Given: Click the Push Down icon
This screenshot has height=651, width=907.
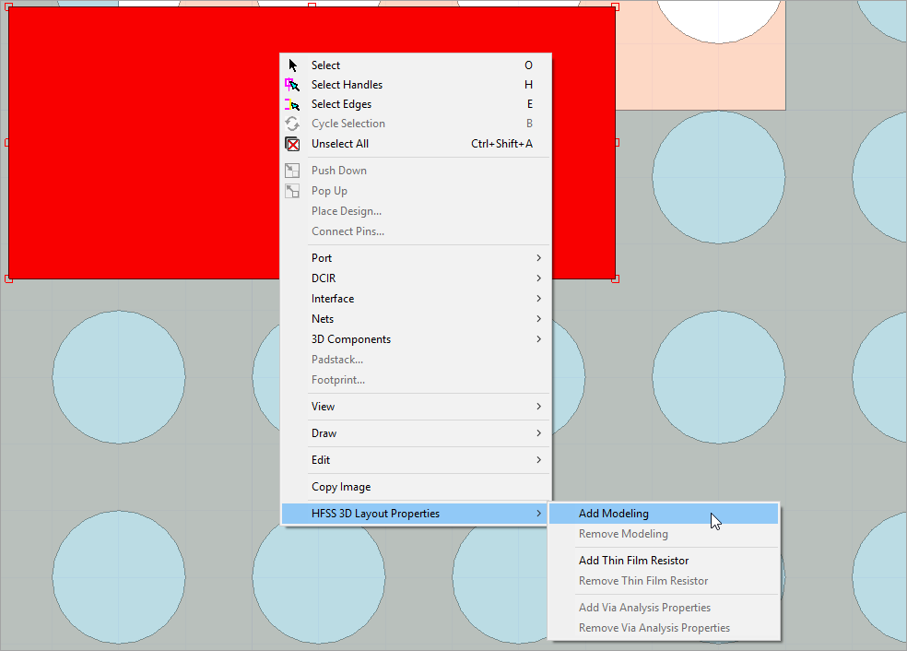Looking at the screenshot, I should pyautogui.click(x=291, y=170).
